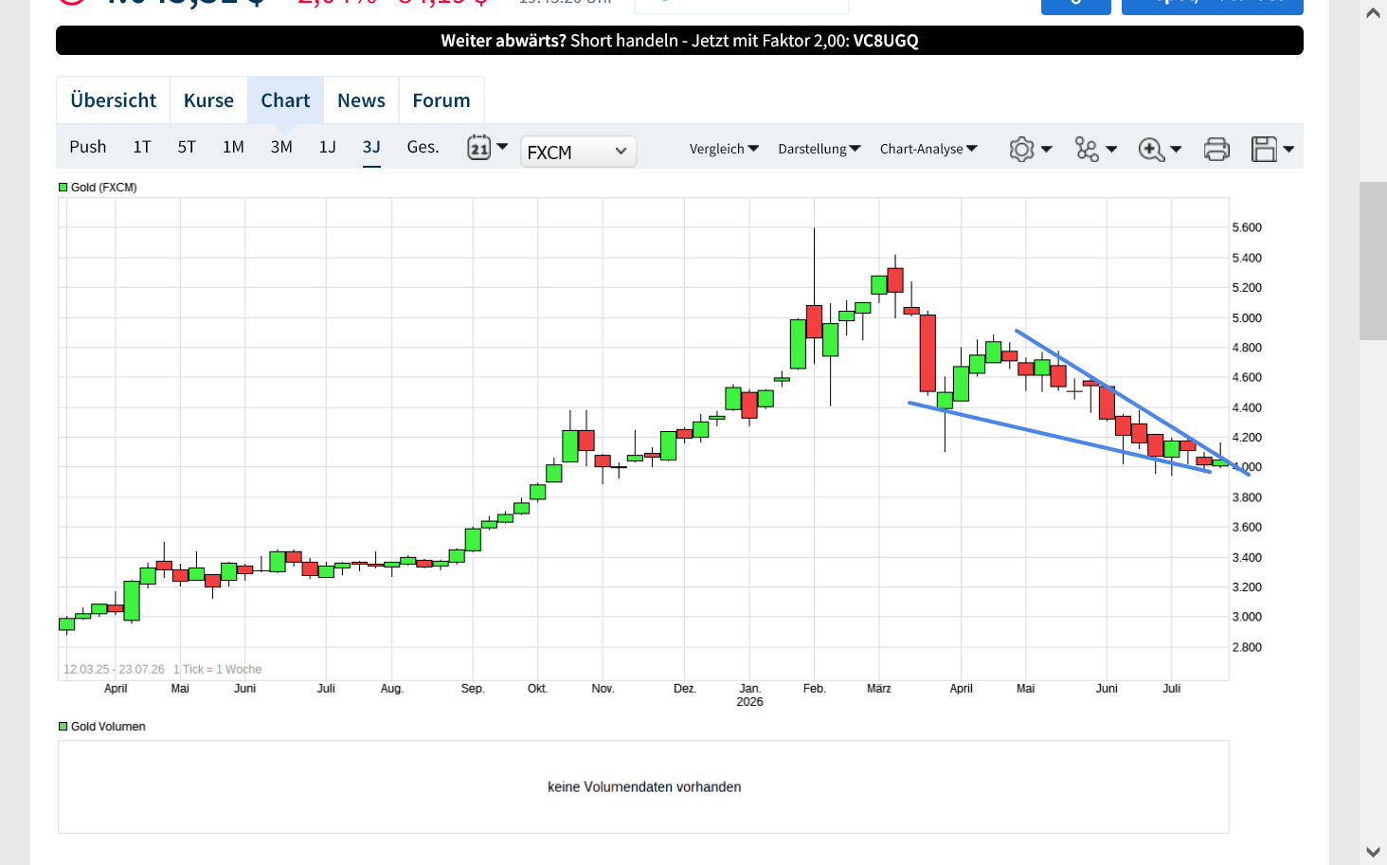Click 'keine Volumendaten vorhanden' message
Image resolution: width=1387 pixels, height=865 pixels.
644,787
